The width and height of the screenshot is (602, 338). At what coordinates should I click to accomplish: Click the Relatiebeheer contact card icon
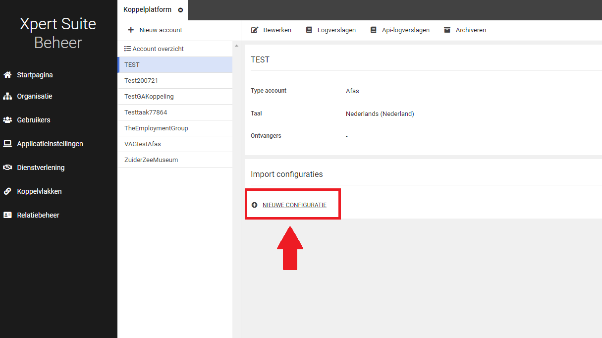point(7,215)
